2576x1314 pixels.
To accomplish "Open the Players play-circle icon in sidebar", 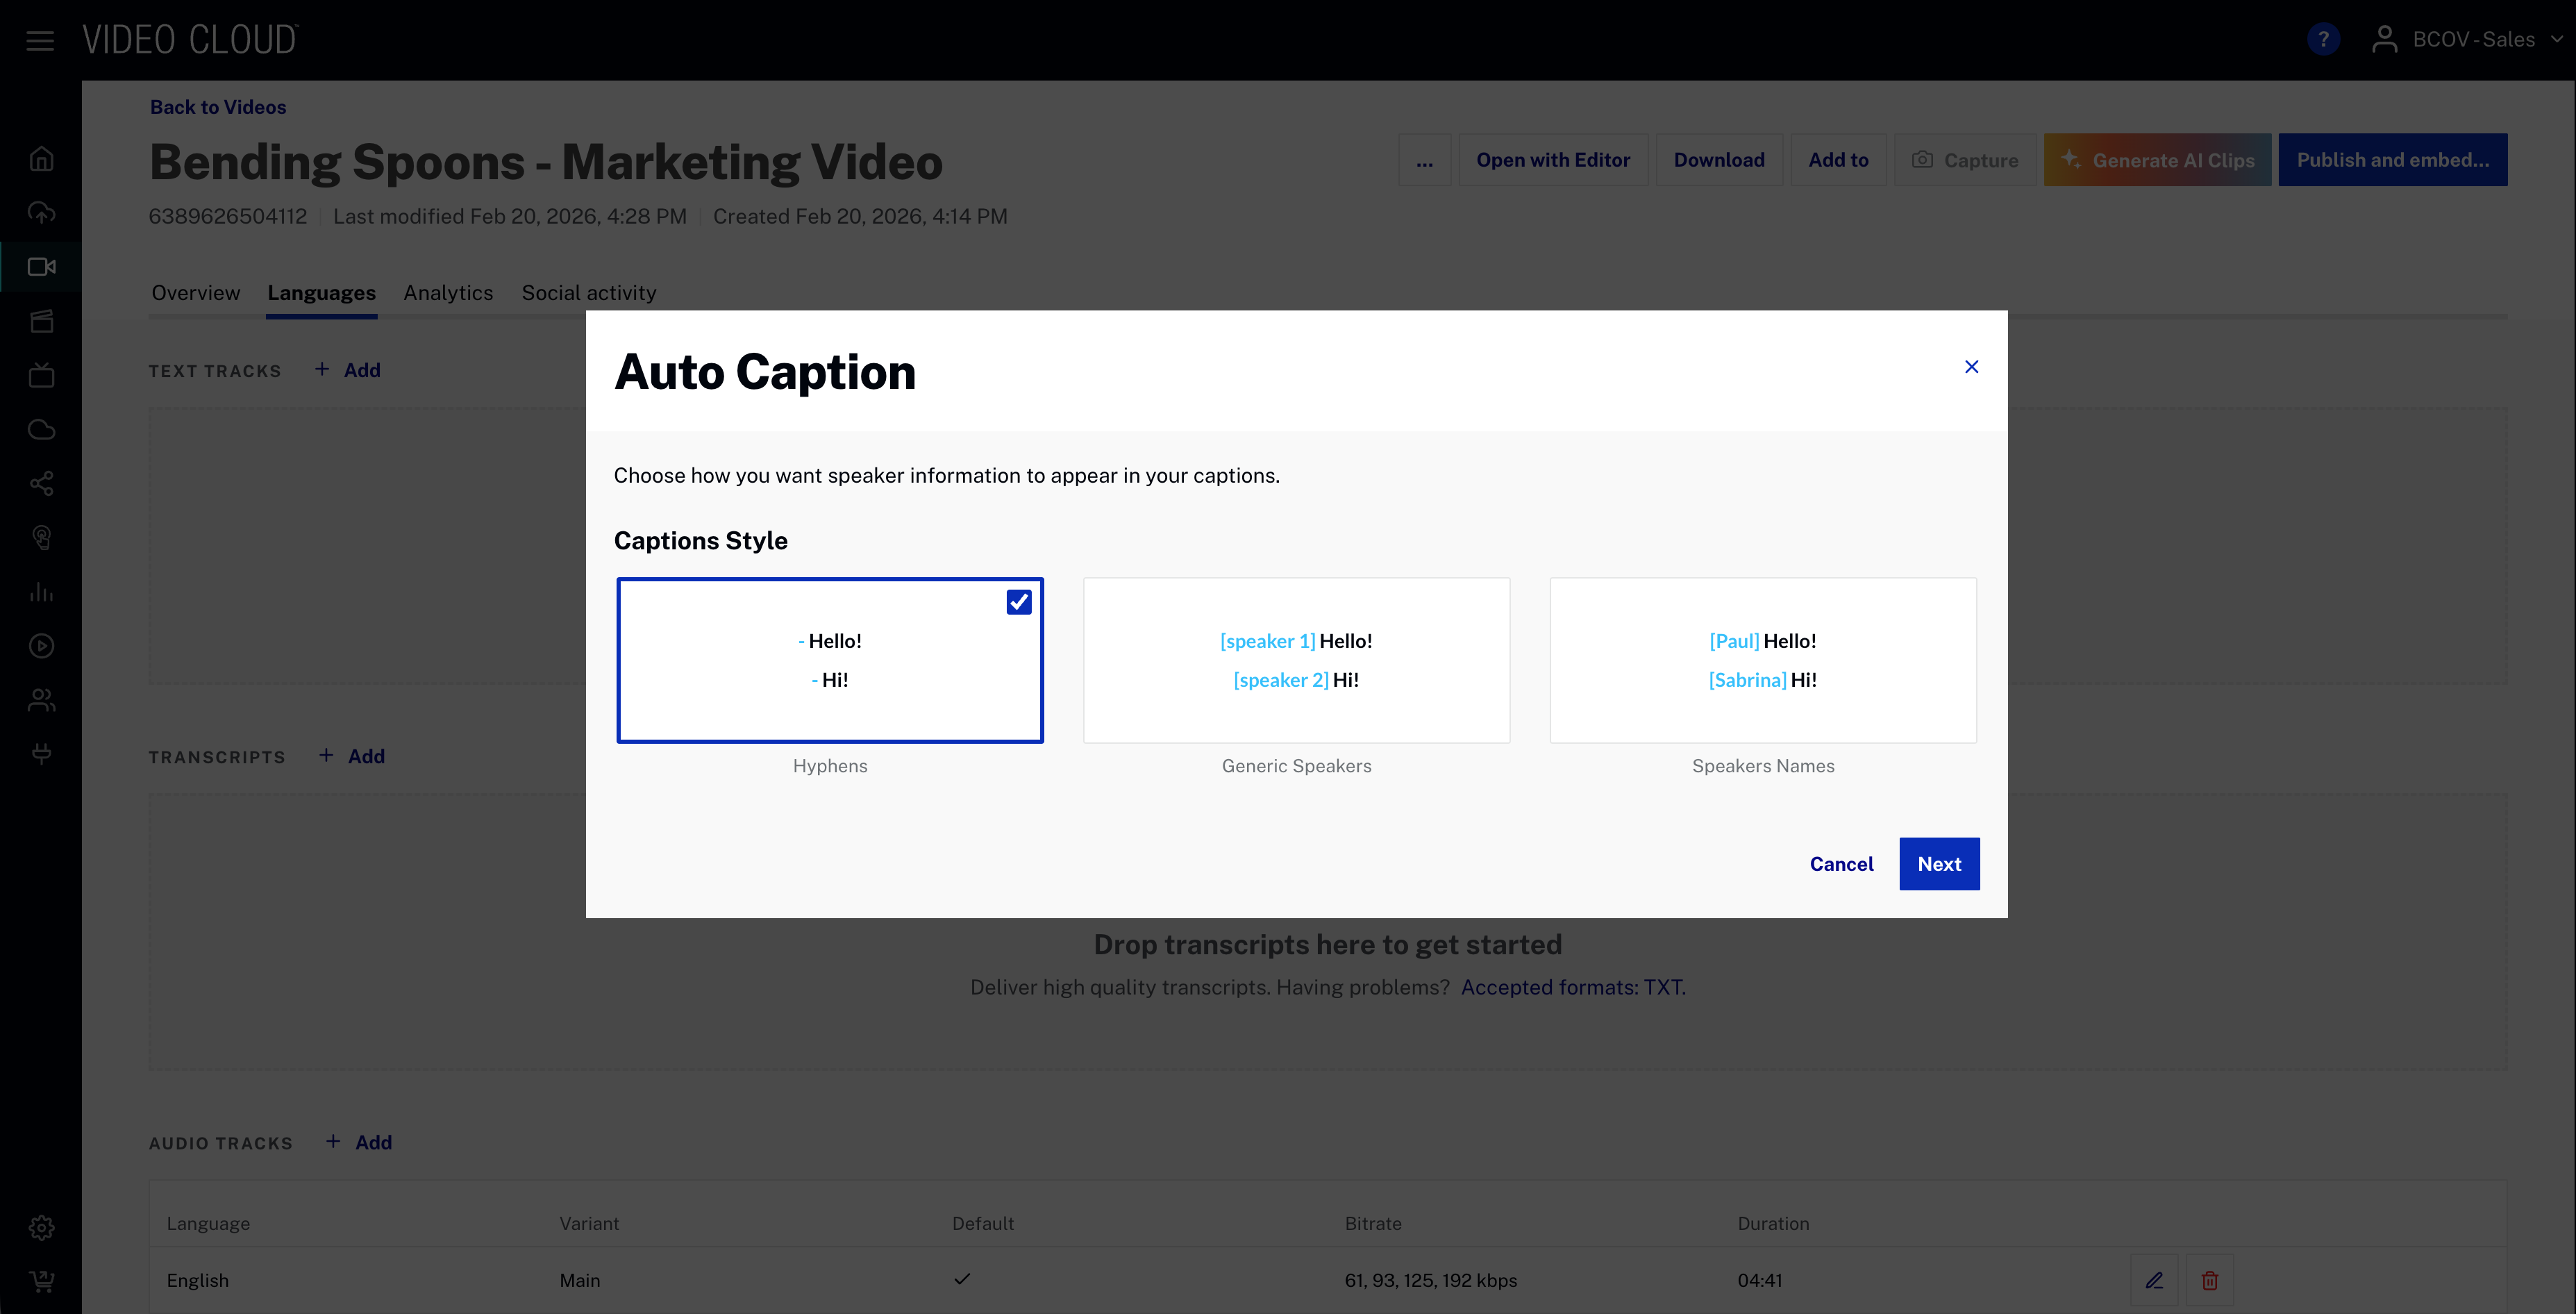I will [41, 645].
